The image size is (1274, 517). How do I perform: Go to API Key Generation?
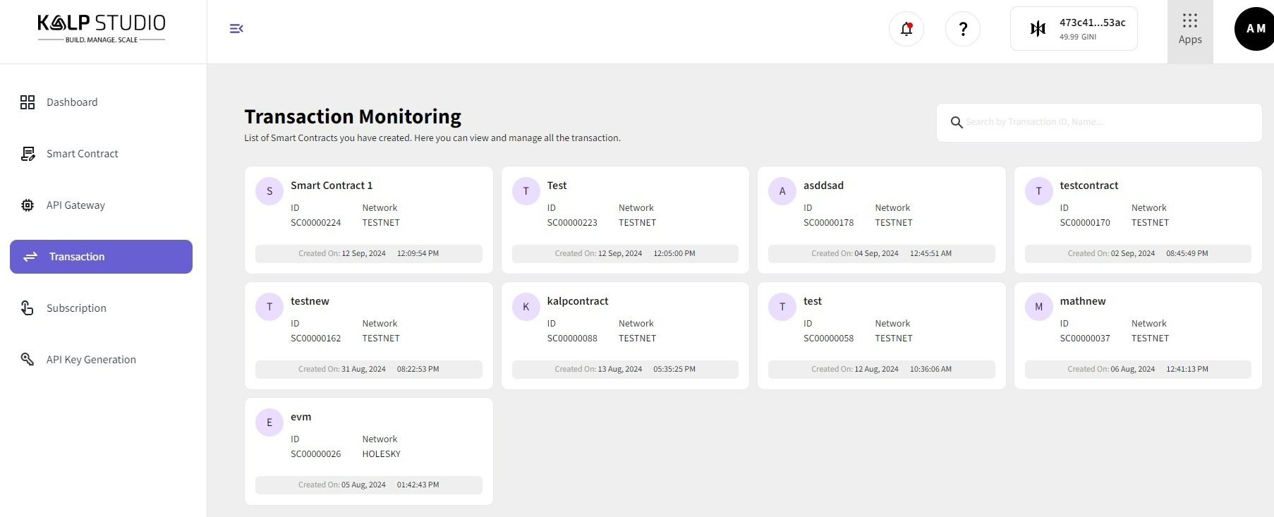(x=91, y=360)
